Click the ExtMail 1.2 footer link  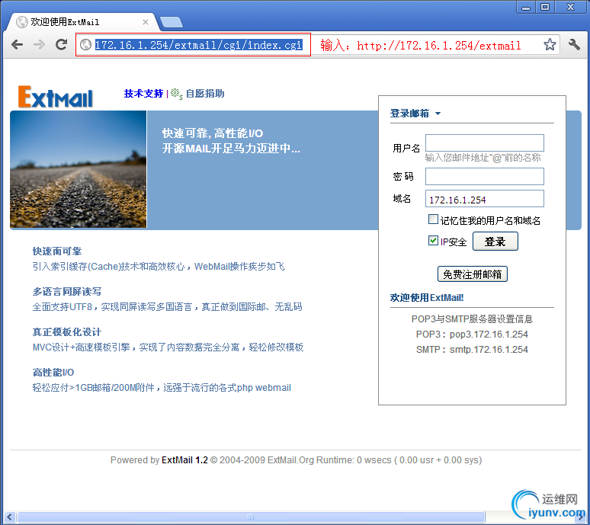click(184, 460)
